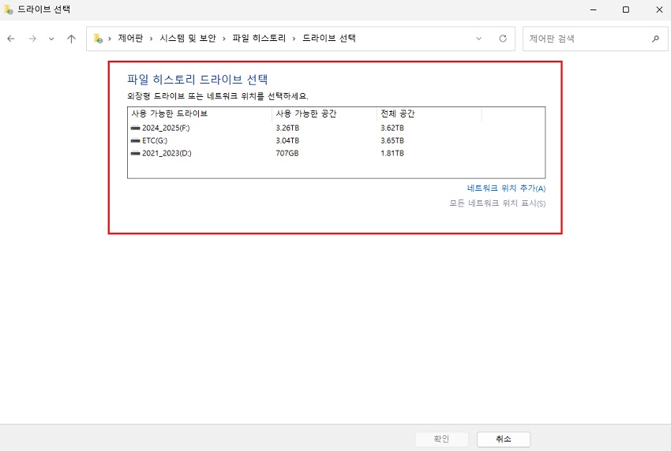Screen dimensions: 671x451
Task: Open the recent locations chevron
Action: pyautogui.click(x=51, y=39)
